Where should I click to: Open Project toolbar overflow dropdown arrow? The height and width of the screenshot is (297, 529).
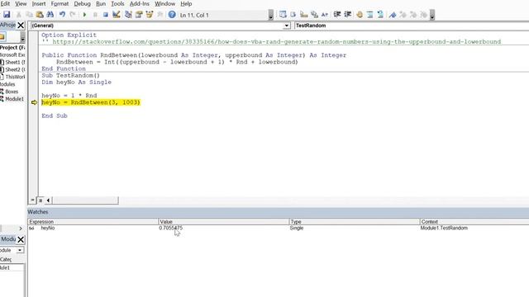(22, 36)
